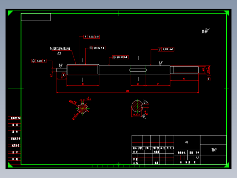Screen dimensions: 237x178
Task: Click the surface roughness symbol above left shaft end
Action: point(61,66)
